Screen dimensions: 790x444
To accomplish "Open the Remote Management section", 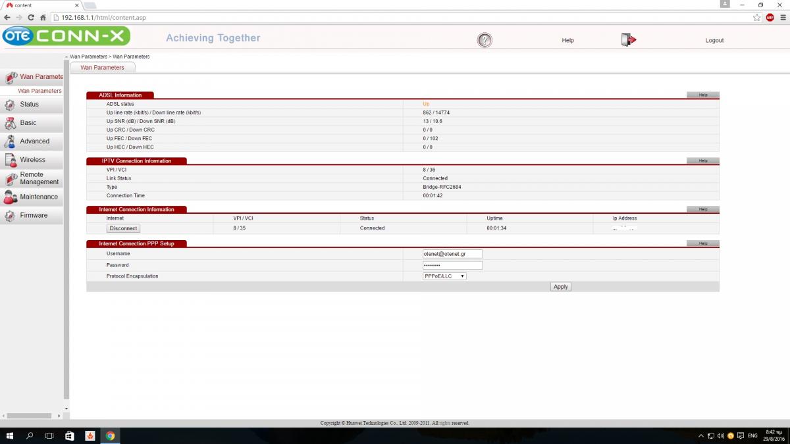I will point(39,178).
